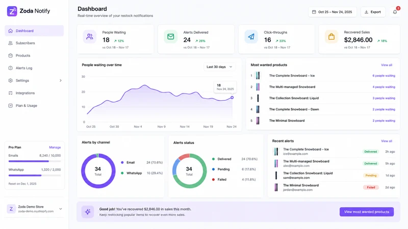Click the 2 people waiting link for Minimal Snowboard
This screenshot has height=229, width=408.
(384, 121)
